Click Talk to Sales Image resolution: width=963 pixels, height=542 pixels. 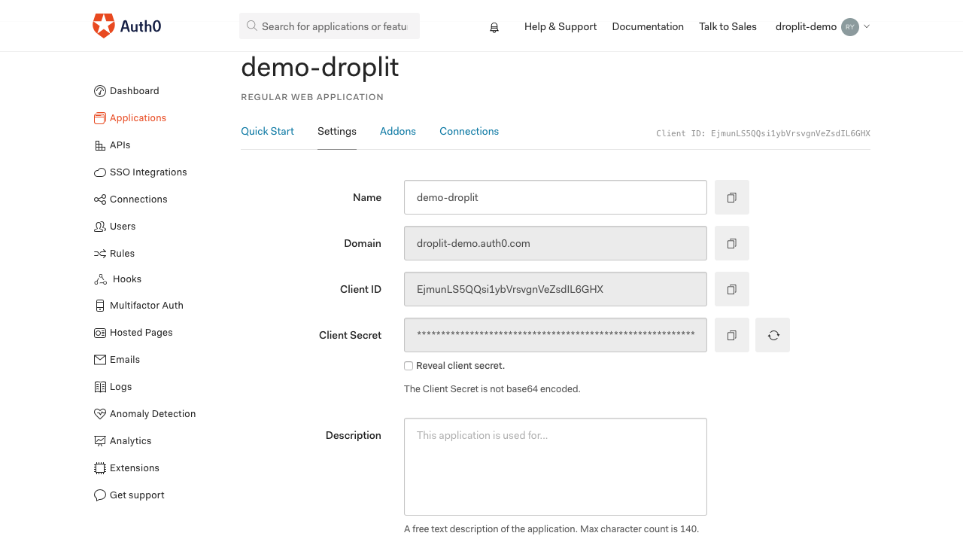[x=728, y=26]
